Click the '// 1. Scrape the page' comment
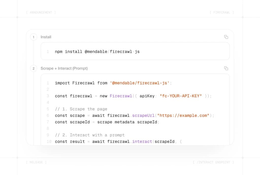The width and height of the screenshot is (260, 175). pyautogui.click(x=80, y=109)
